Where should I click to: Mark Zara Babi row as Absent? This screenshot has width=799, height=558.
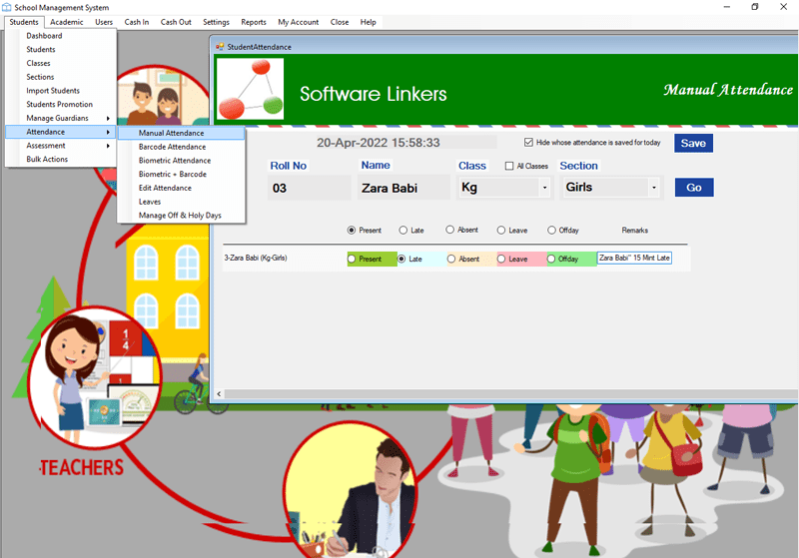coord(451,259)
